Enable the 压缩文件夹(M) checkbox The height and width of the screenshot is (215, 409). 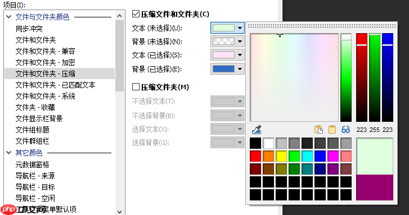pyautogui.click(x=136, y=86)
